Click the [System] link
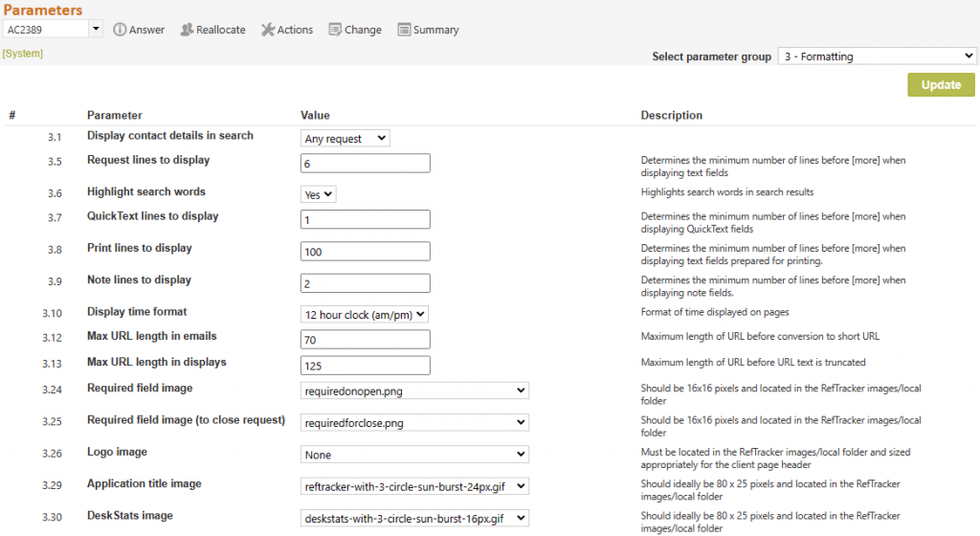The height and width of the screenshot is (536, 980). 23,54
